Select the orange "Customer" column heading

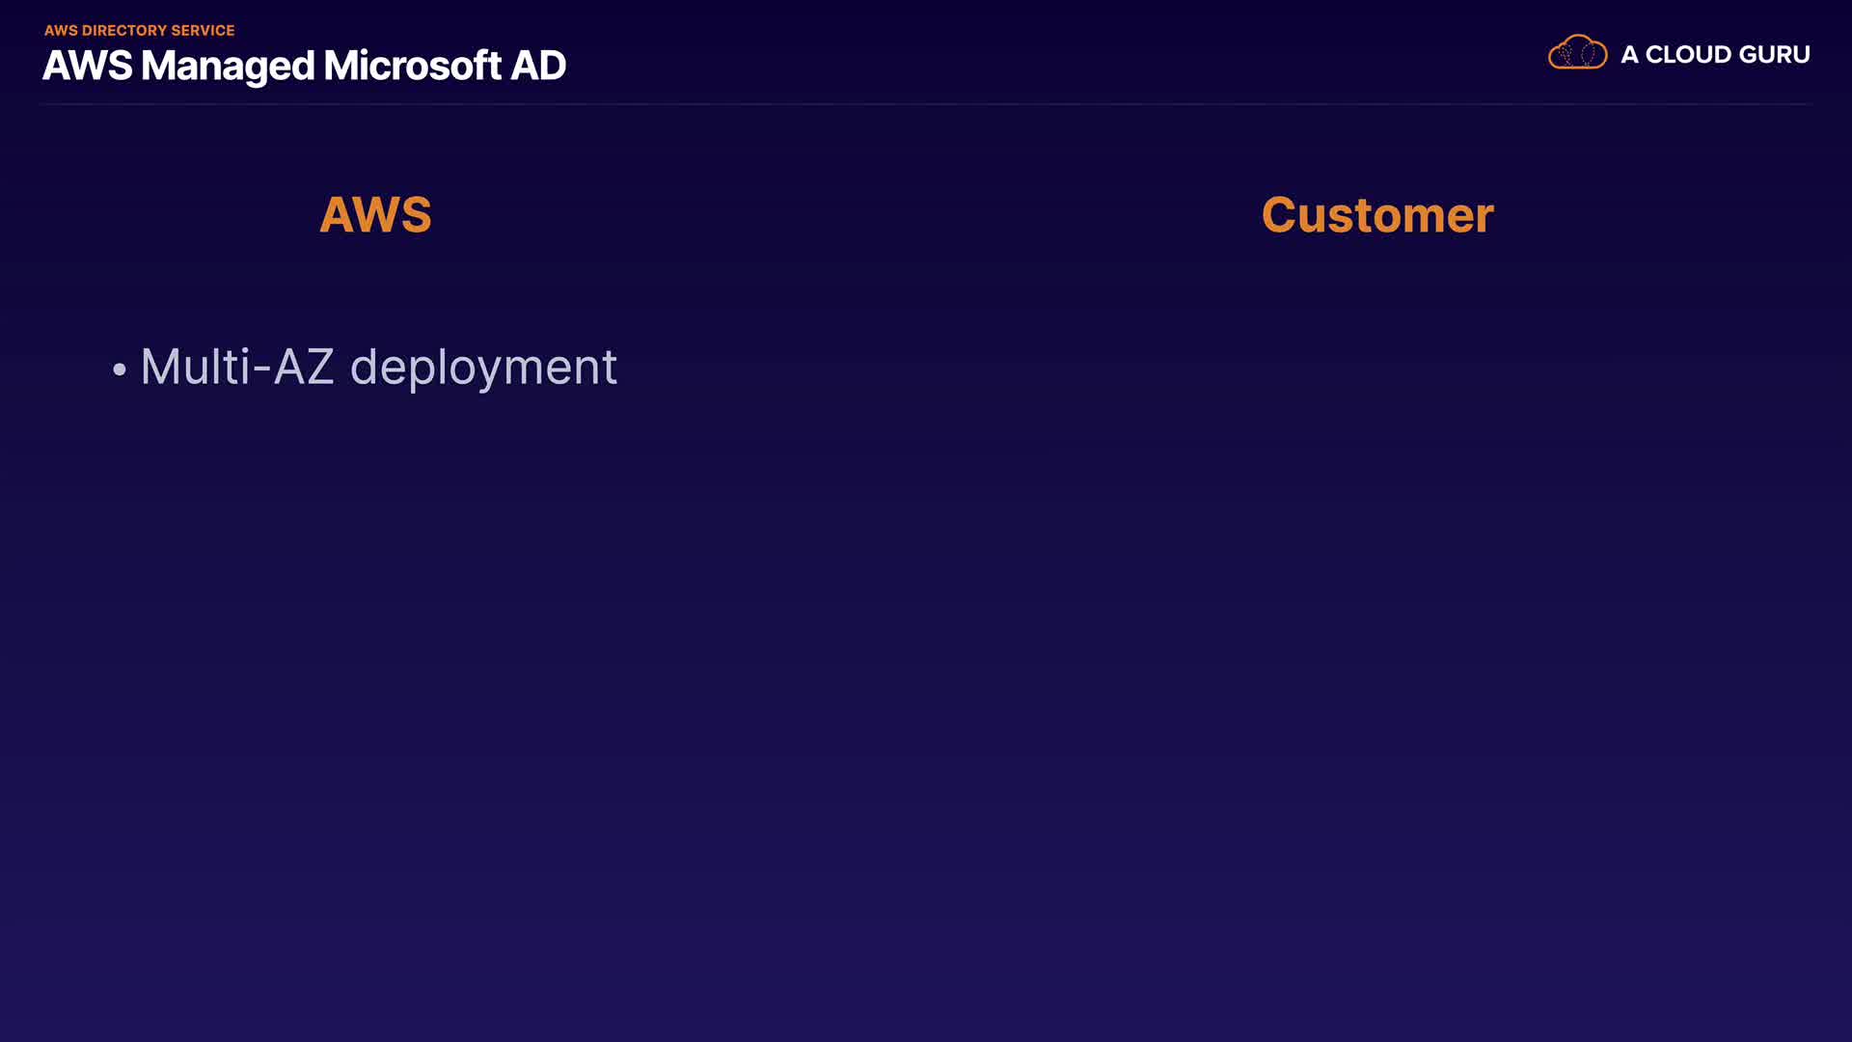(1377, 214)
